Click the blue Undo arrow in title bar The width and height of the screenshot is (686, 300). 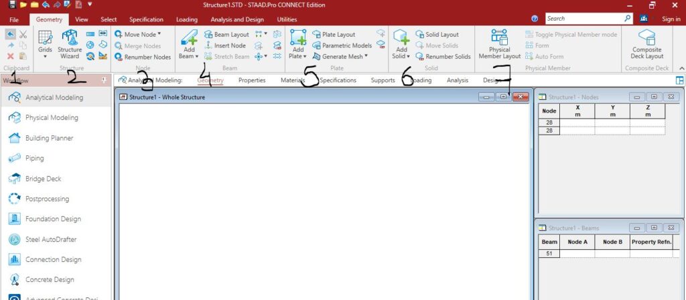pos(45,5)
